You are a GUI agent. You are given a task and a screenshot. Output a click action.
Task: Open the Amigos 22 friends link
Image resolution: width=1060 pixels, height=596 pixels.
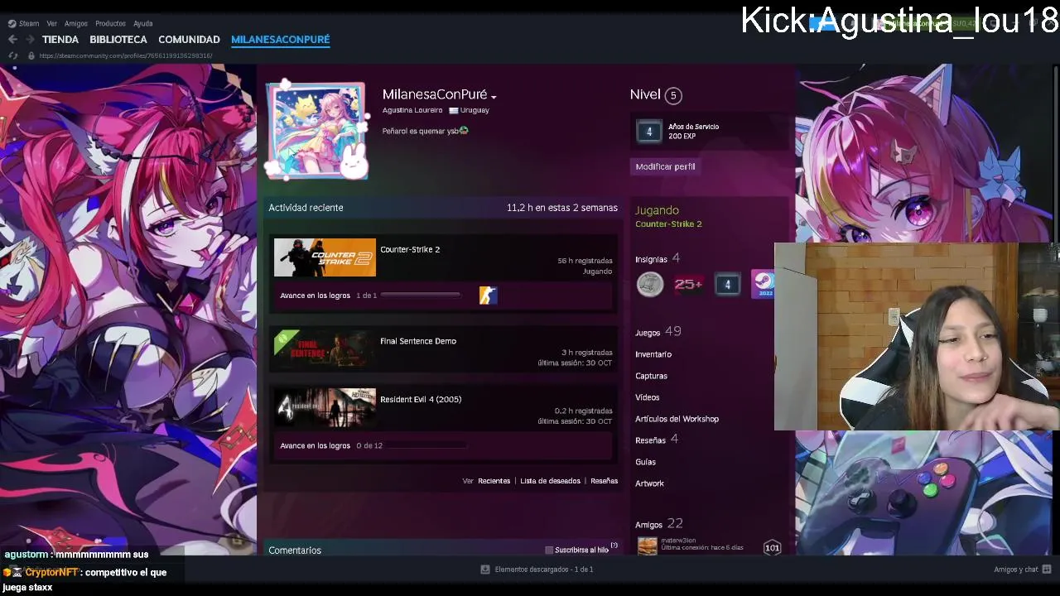pyautogui.click(x=659, y=524)
